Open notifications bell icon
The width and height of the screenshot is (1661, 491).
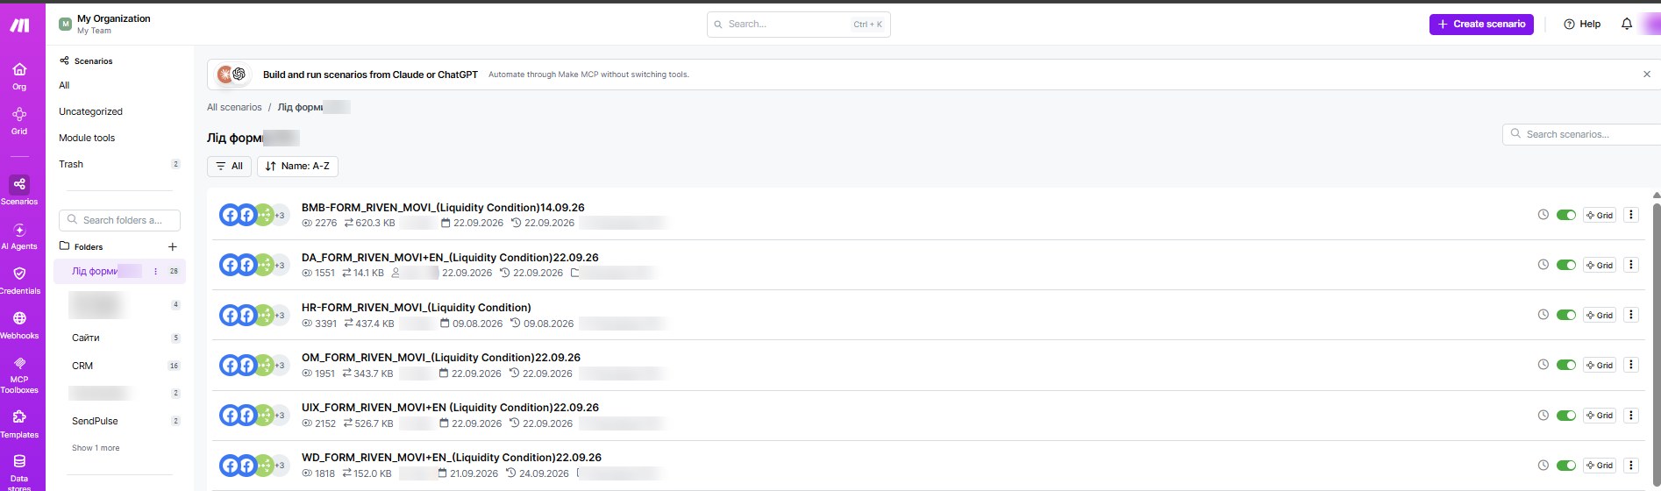(1627, 24)
